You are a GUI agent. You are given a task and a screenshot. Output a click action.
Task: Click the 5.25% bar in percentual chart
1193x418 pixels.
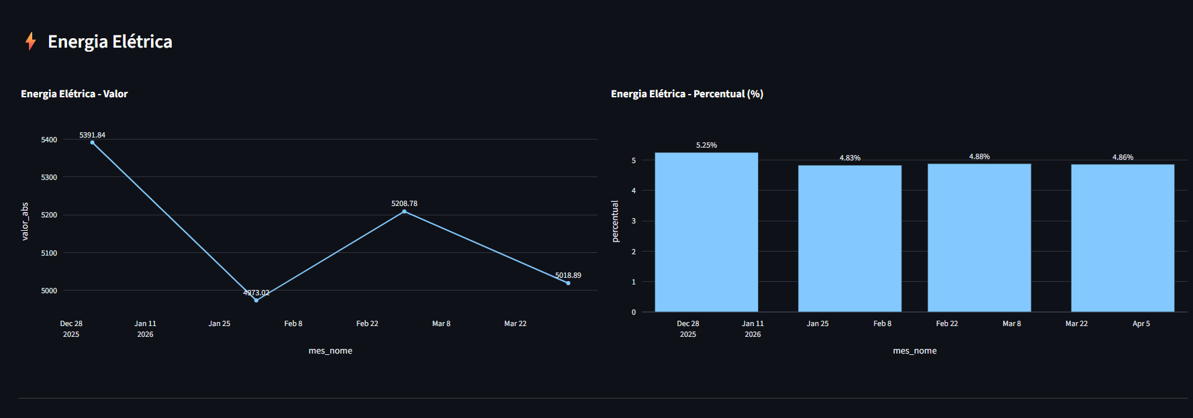click(706, 232)
